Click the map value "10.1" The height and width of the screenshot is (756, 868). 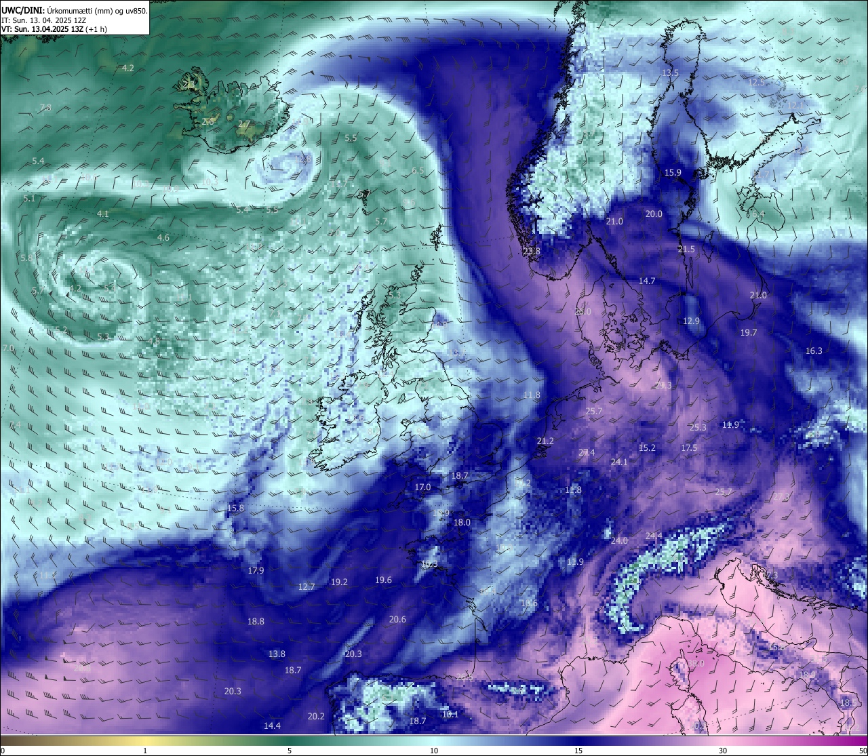(450, 714)
